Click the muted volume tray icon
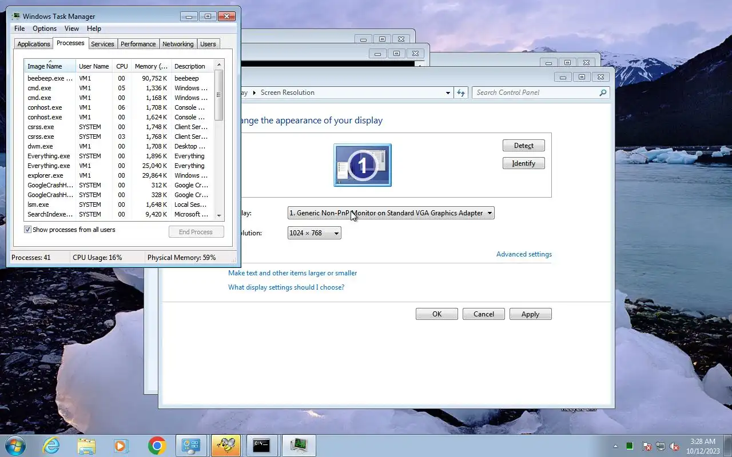The image size is (732, 457). coord(675,446)
